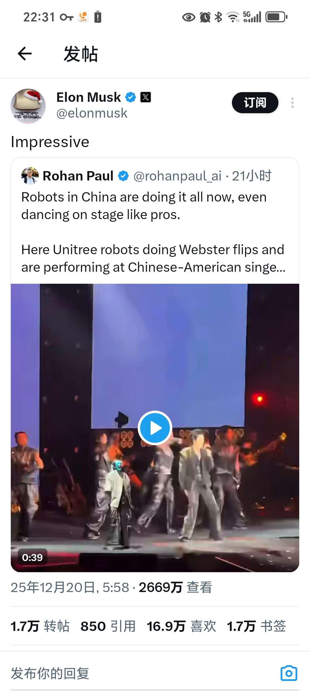Tap the X affiliation badge icon
The image size is (310, 695).
pos(146,97)
